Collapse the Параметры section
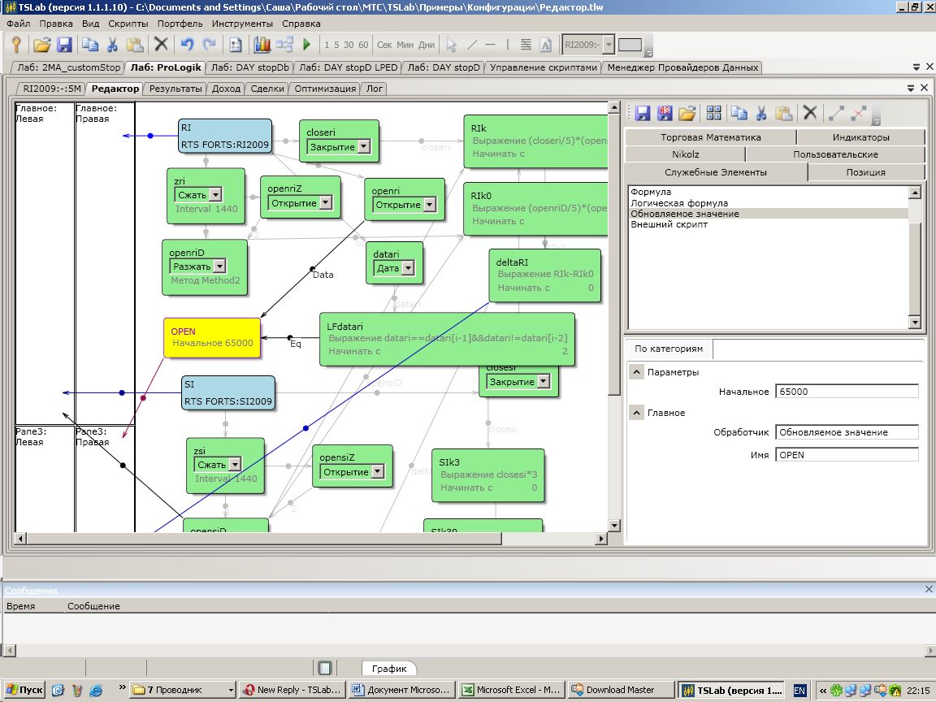This screenshot has height=702, width=936. (637, 372)
